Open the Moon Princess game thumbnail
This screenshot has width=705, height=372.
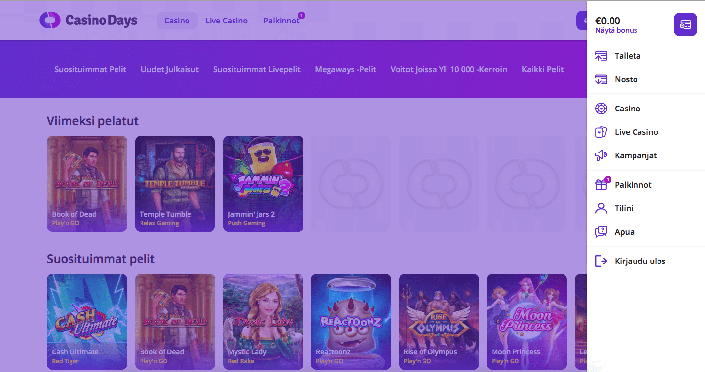(527, 322)
